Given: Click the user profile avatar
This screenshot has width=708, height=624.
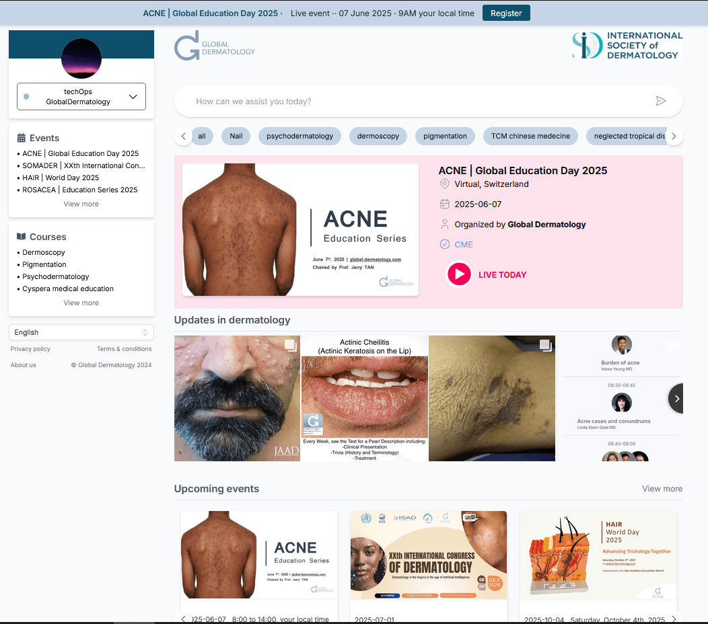Looking at the screenshot, I should coord(81,58).
